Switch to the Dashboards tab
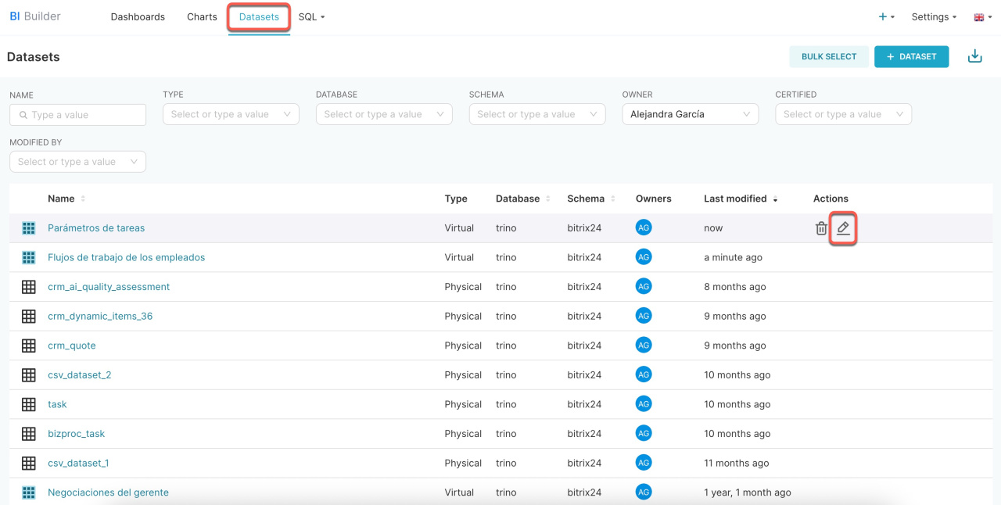Image resolution: width=1001 pixels, height=505 pixels. (138, 17)
